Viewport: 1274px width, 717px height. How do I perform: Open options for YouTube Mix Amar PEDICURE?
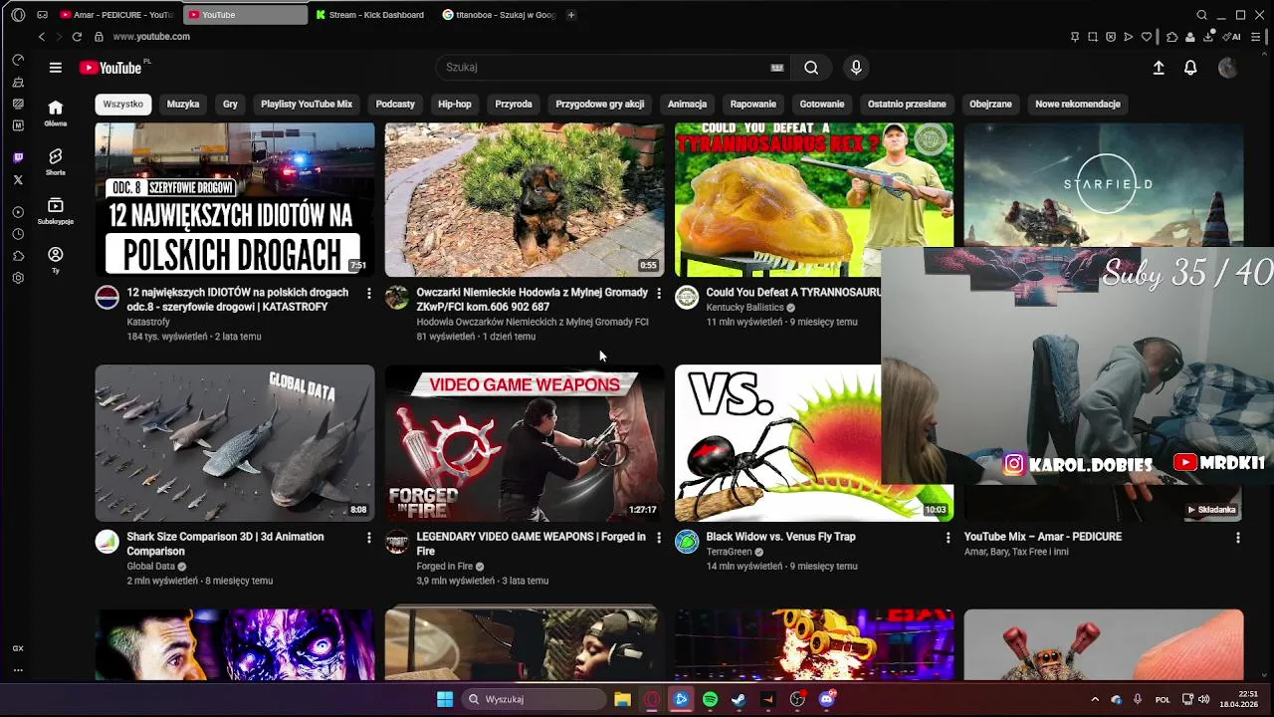coord(1237,537)
